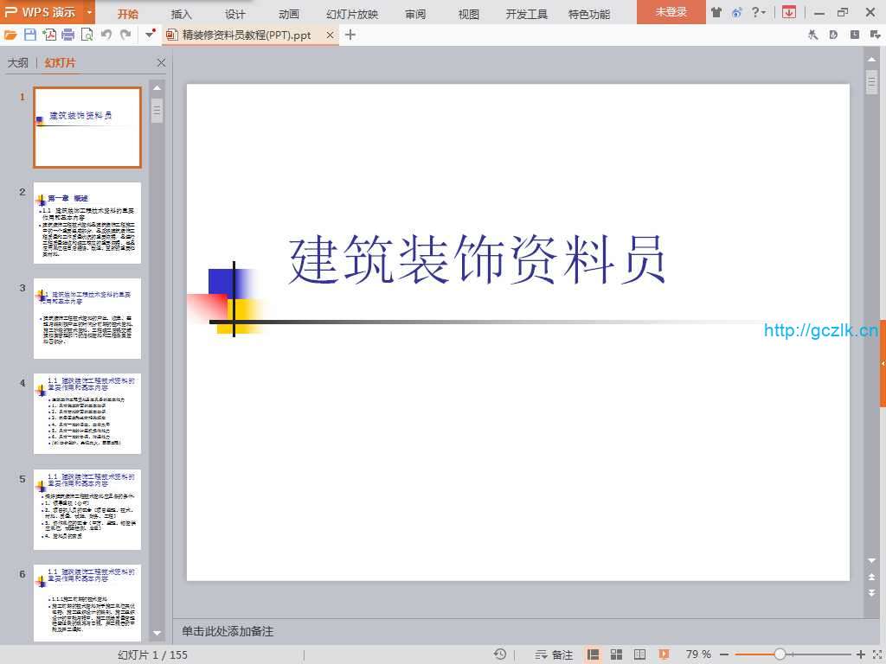Image resolution: width=886 pixels, height=664 pixels.
Task: Click the Export to PDF icon
Action: [49, 35]
